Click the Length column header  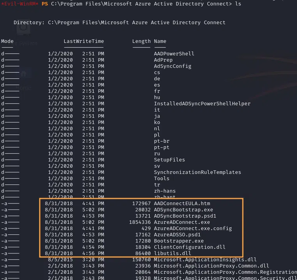pos(141,41)
